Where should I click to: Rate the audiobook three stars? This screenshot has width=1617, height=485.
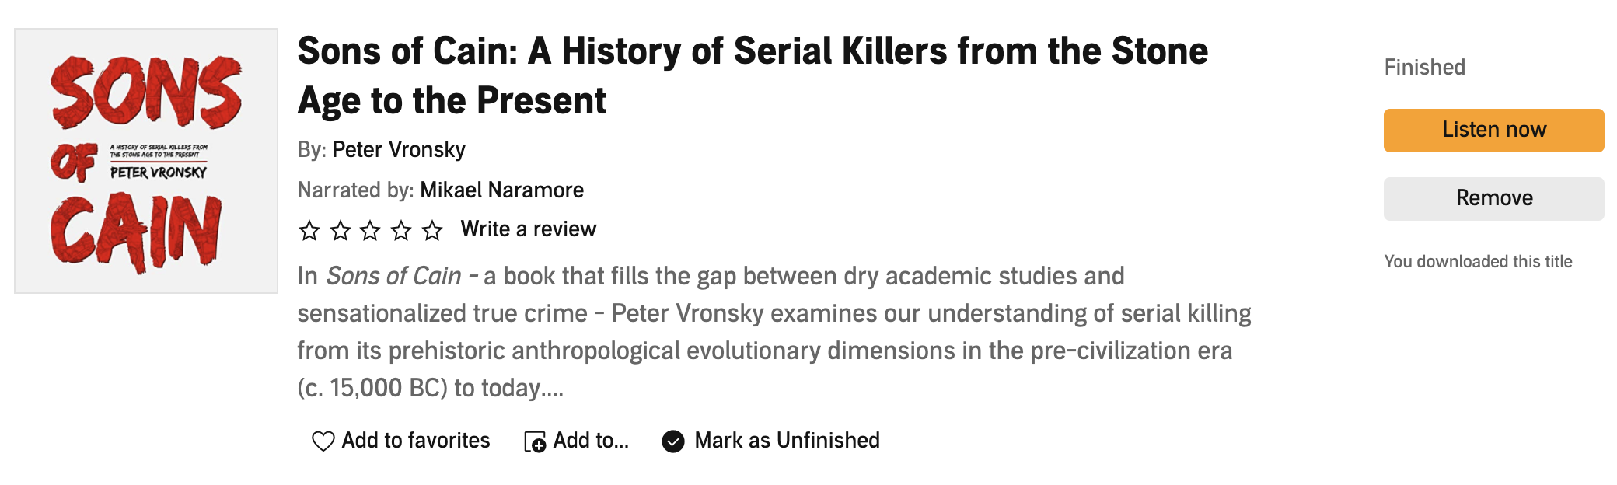coord(371,230)
